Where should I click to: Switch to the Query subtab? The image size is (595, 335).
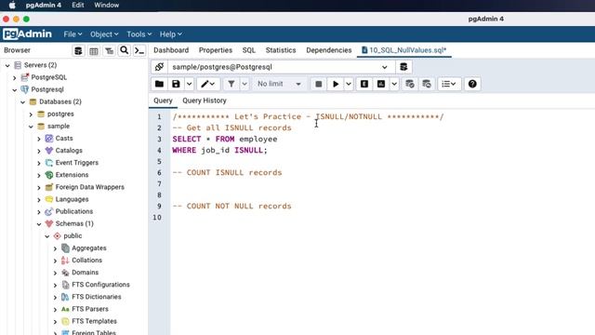[x=163, y=100]
